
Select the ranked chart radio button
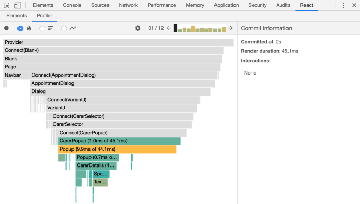[42, 28]
